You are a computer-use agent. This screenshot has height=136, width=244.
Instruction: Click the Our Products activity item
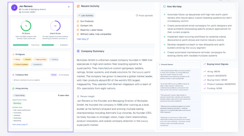(87, 21)
